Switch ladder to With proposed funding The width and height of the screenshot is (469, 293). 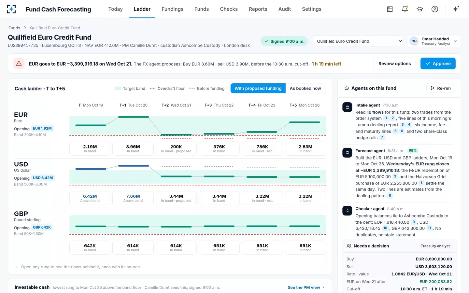pyautogui.click(x=258, y=88)
